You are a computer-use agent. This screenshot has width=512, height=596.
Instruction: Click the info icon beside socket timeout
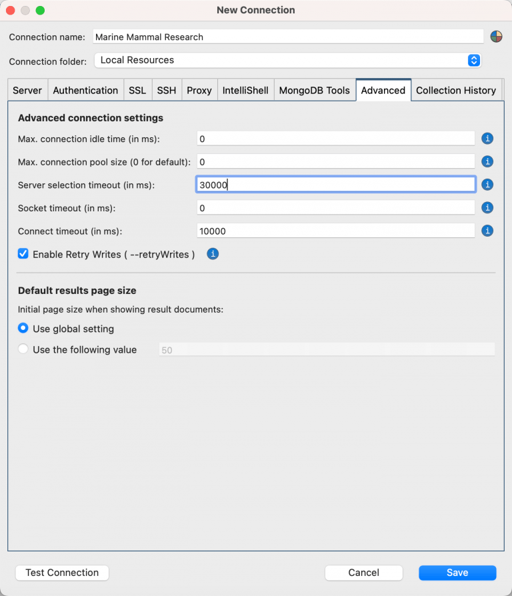pyautogui.click(x=487, y=207)
